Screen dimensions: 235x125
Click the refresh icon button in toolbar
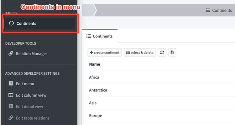tap(162, 52)
